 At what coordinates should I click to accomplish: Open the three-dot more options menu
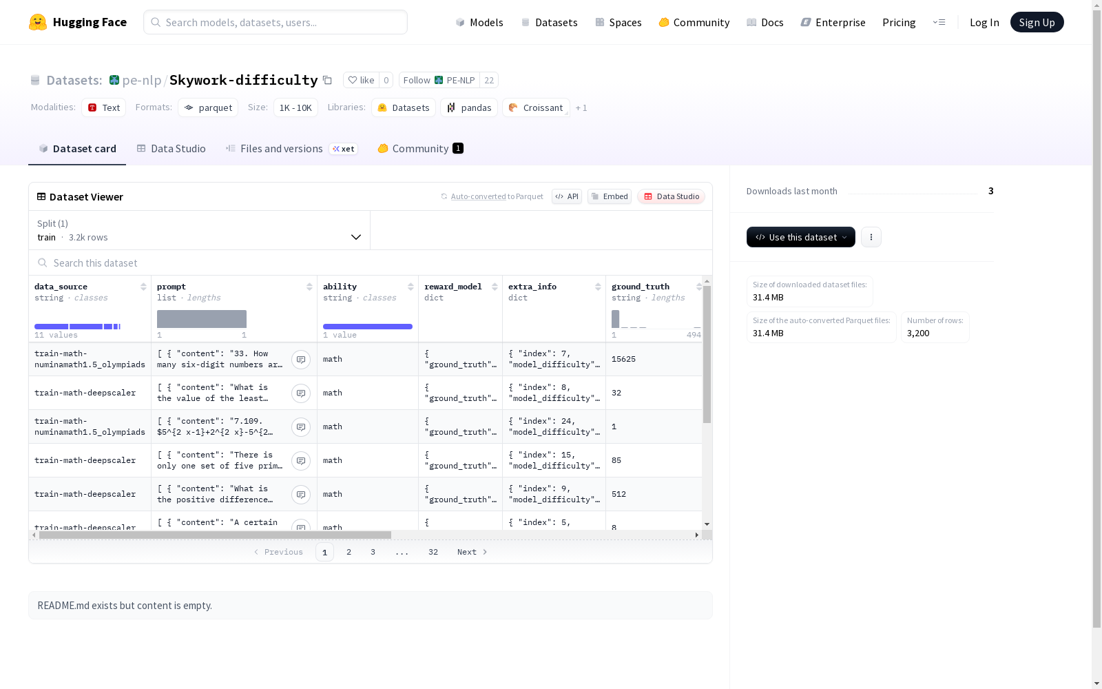point(871,237)
